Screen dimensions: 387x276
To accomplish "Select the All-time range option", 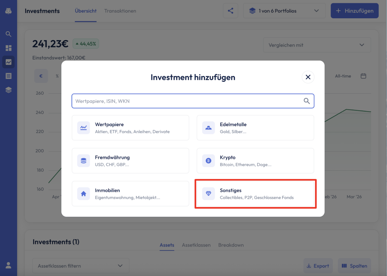I will [x=343, y=76].
